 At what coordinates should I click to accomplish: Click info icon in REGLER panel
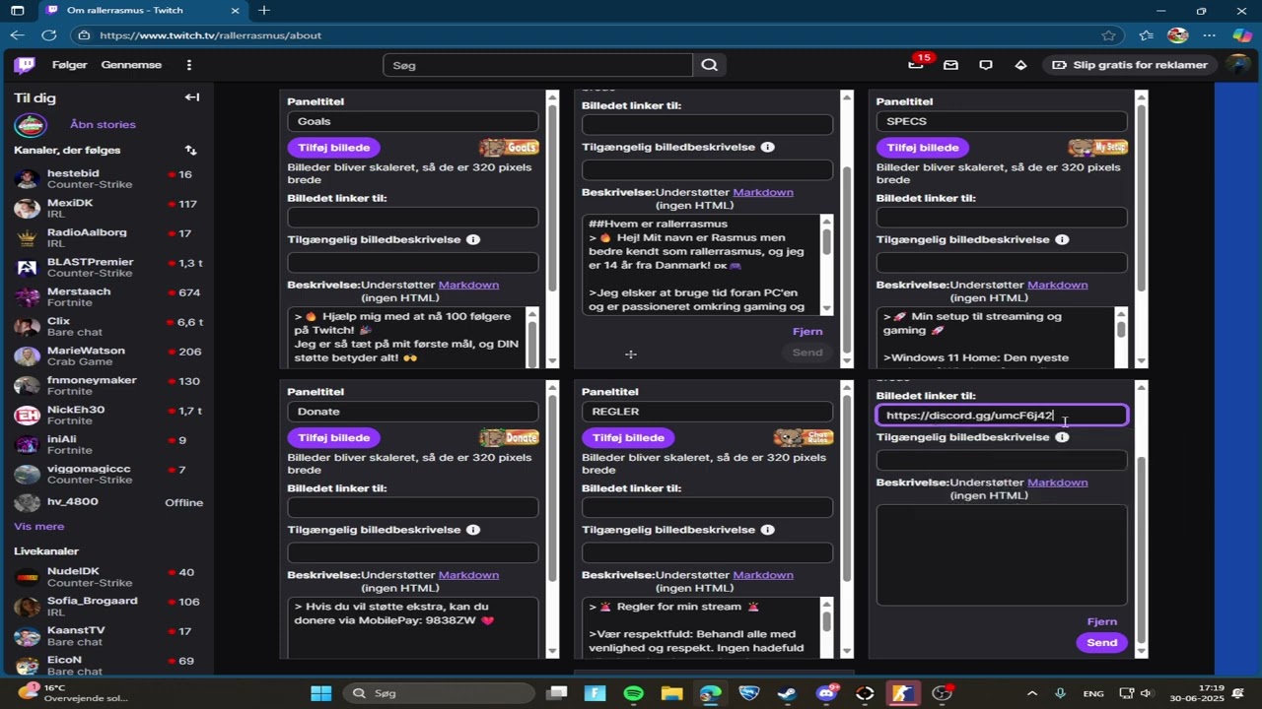[768, 530]
